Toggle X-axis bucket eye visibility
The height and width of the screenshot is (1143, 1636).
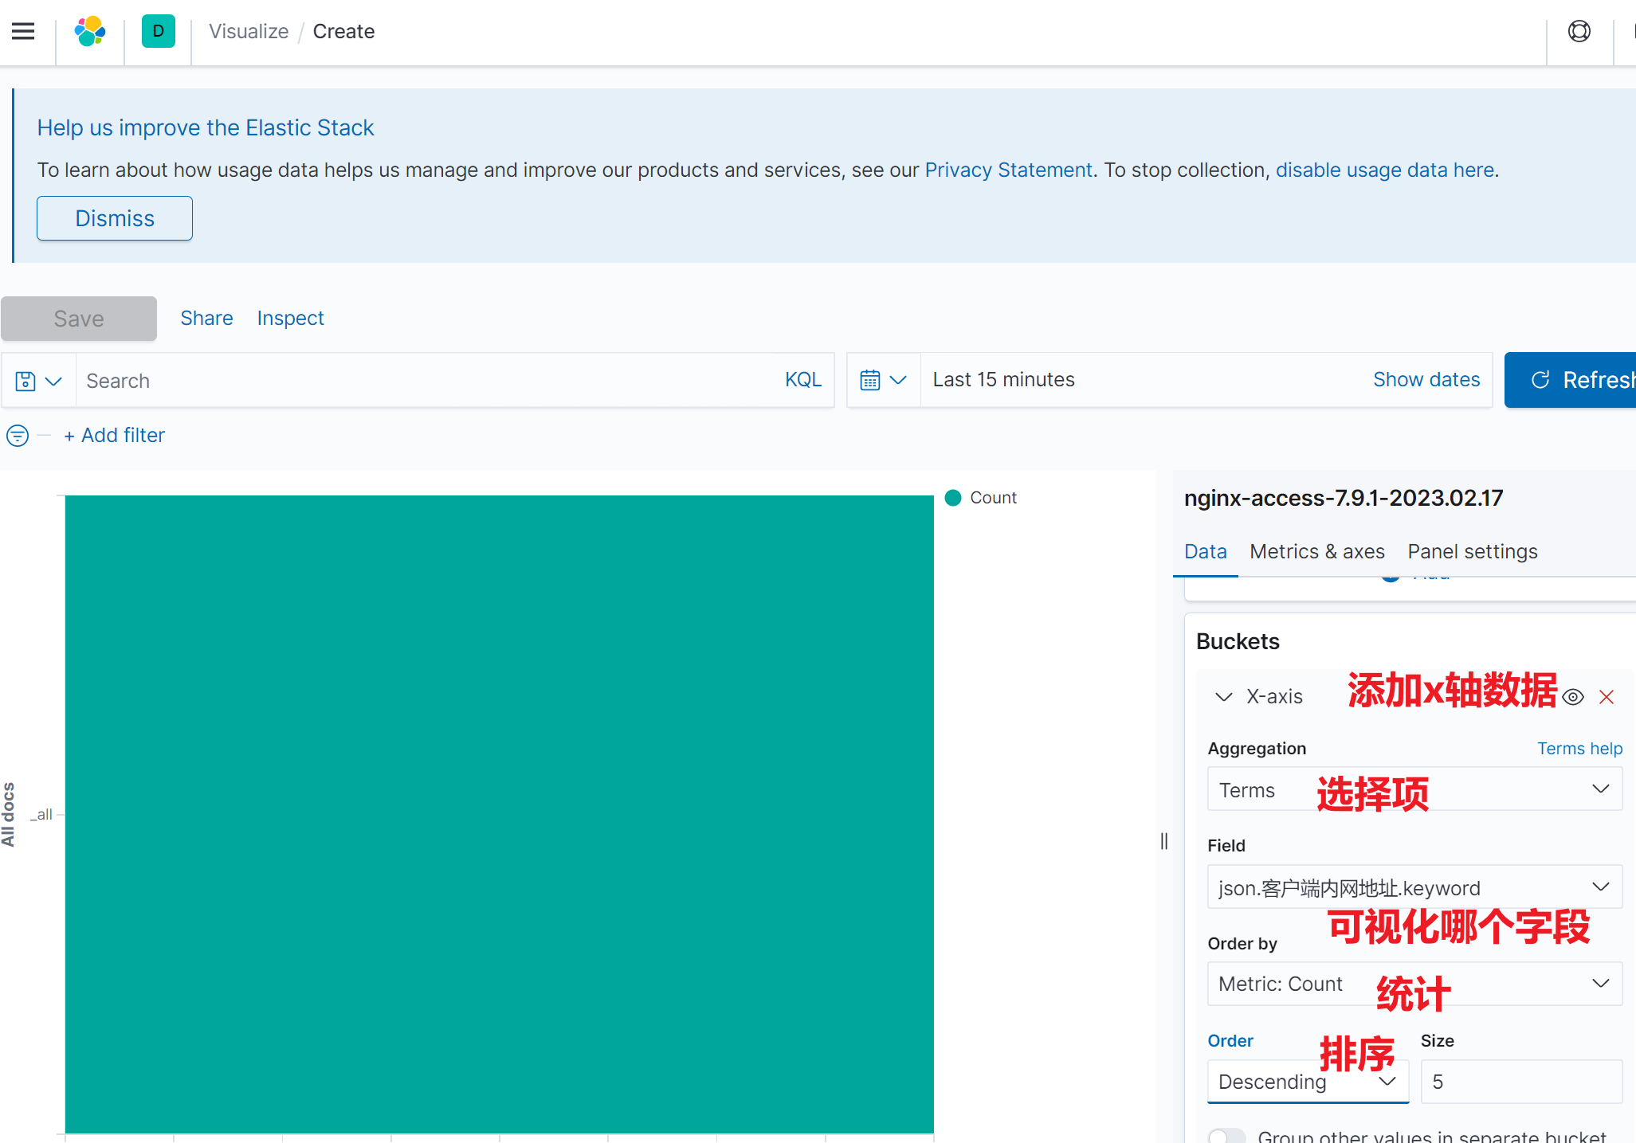(1572, 698)
